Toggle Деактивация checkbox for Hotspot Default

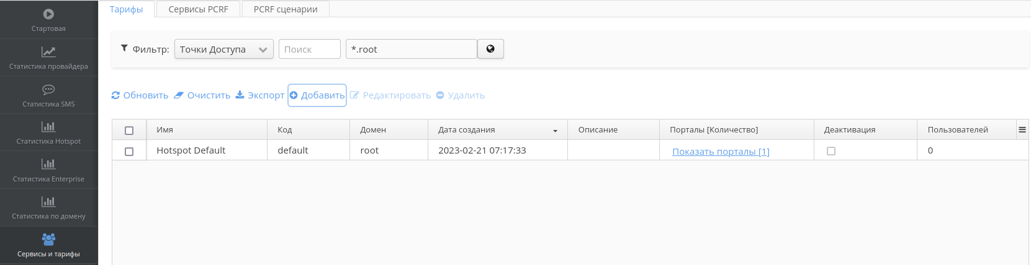[831, 151]
